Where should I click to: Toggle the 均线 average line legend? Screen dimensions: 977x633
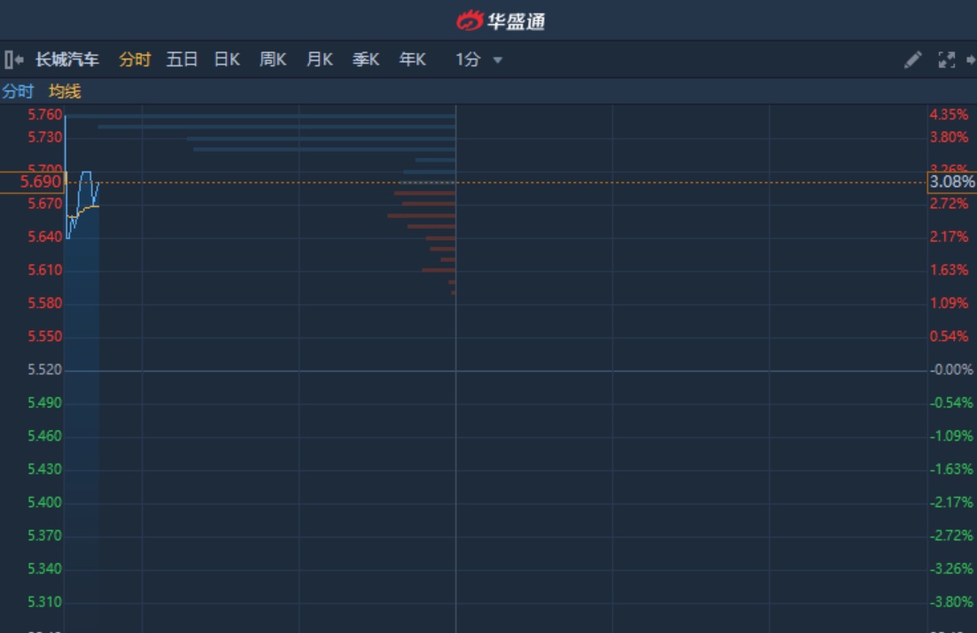[65, 91]
